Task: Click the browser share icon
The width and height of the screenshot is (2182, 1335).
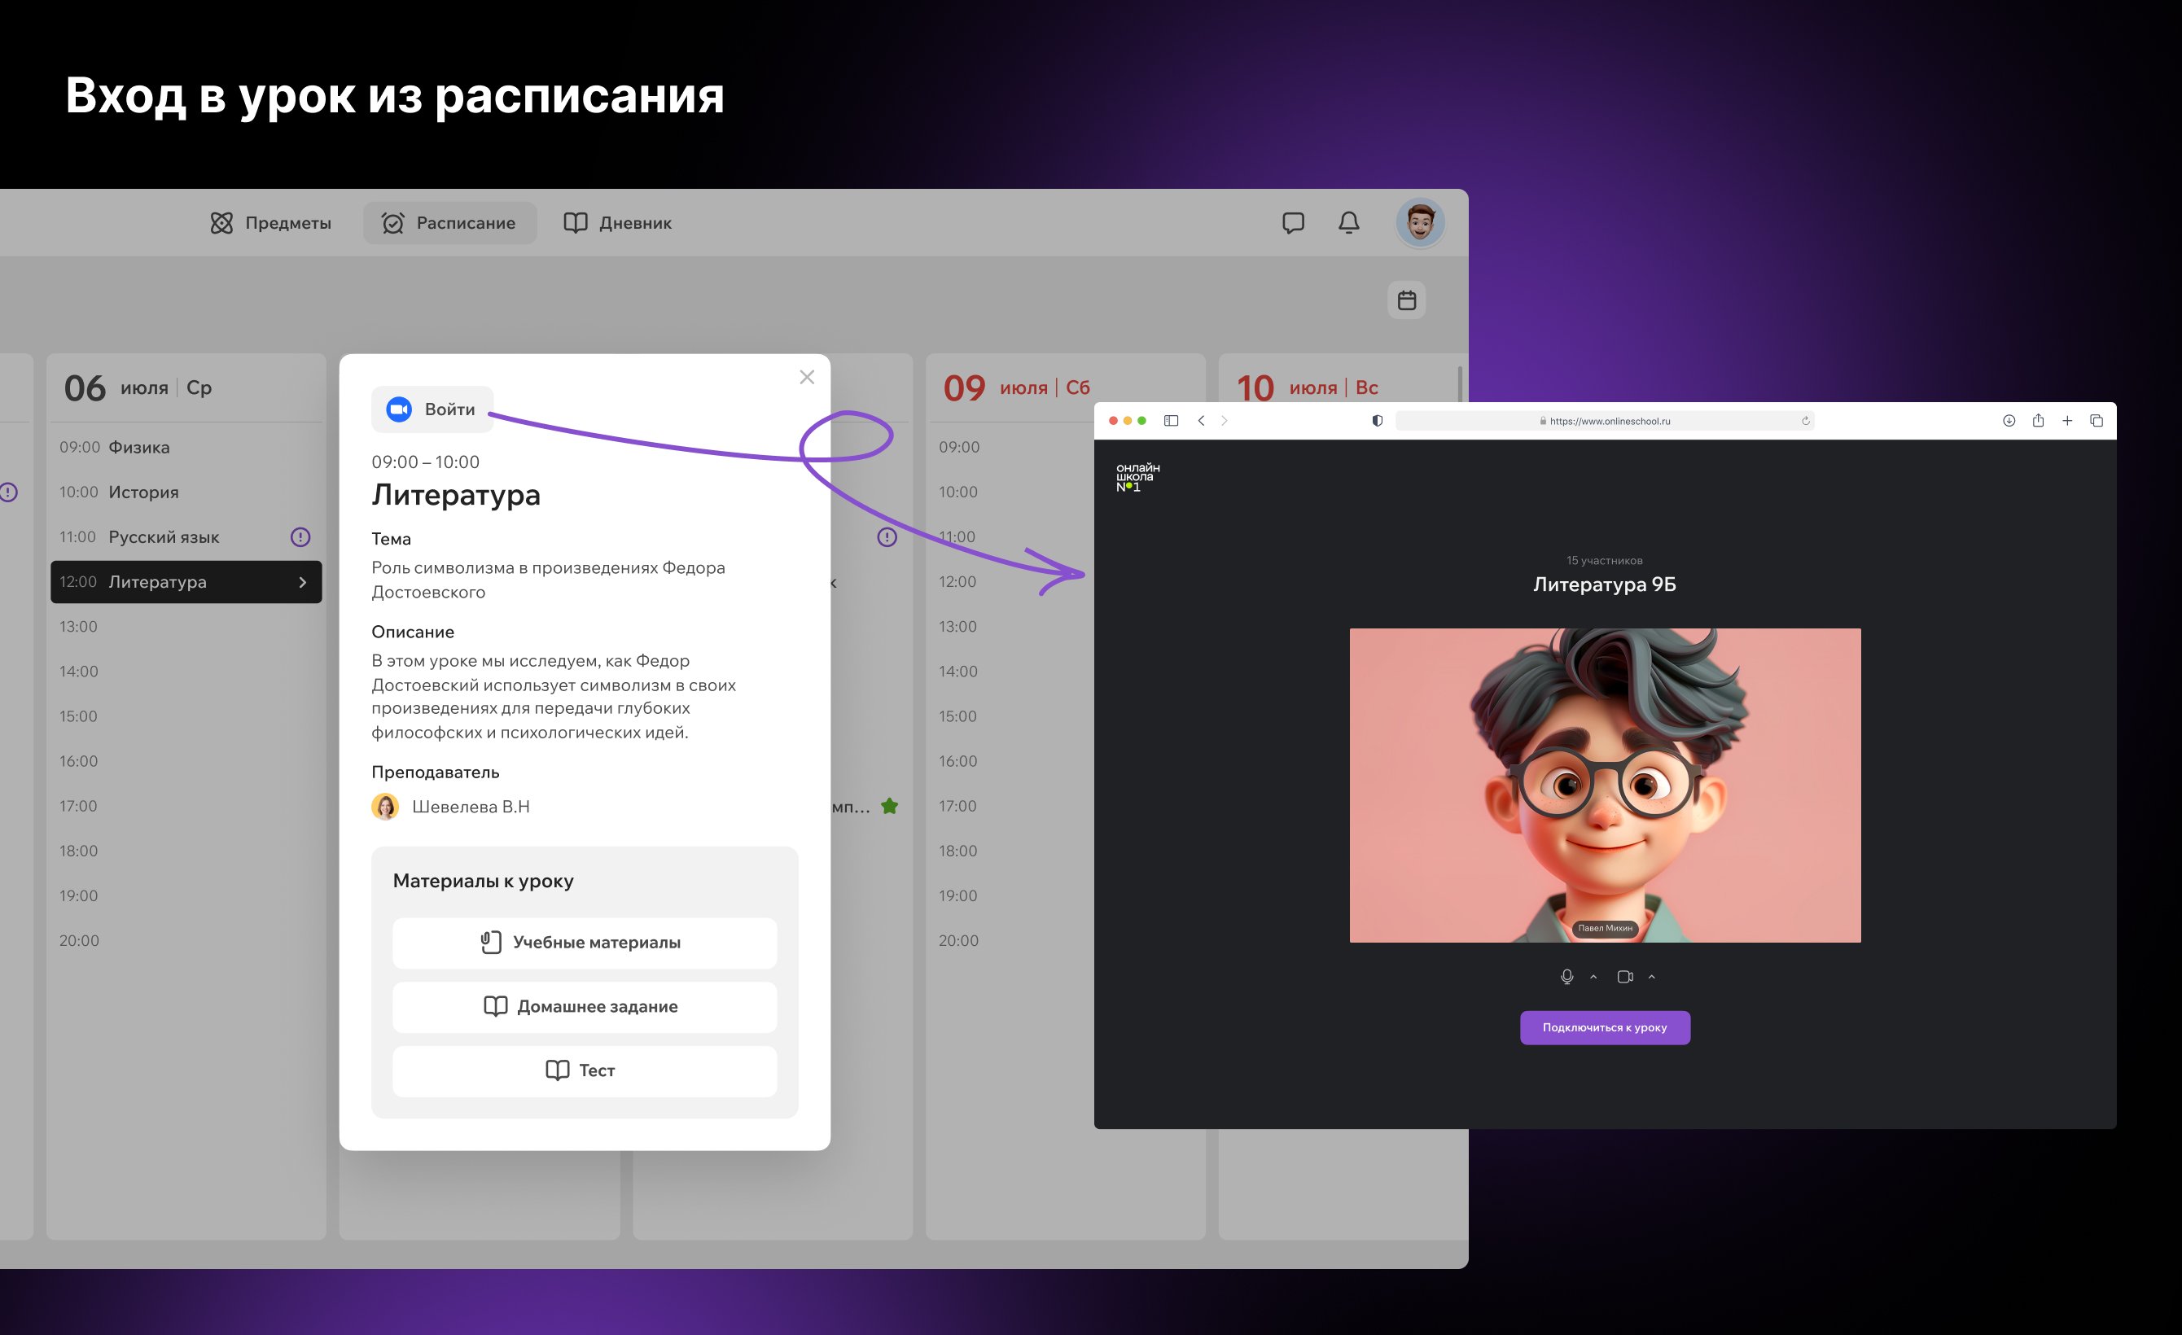Action: 2038,421
